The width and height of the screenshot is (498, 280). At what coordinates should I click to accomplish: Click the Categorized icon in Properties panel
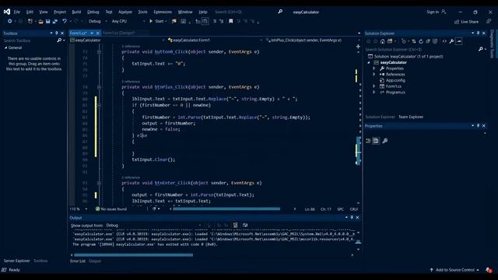pos(368,141)
